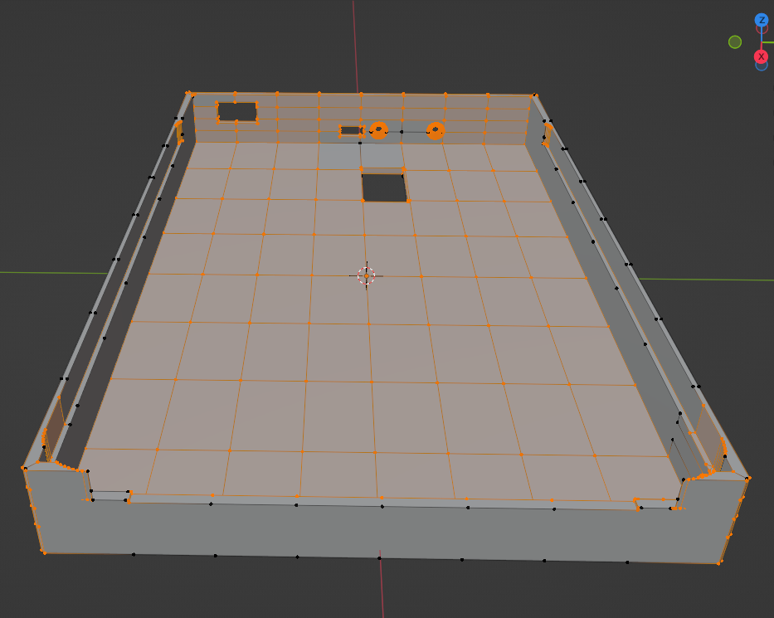Select the left circular hole on back wall
The image size is (774, 618).
click(379, 129)
